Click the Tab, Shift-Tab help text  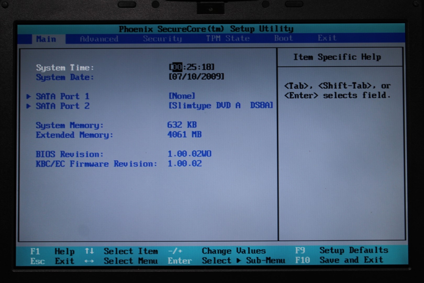click(337, 90)
